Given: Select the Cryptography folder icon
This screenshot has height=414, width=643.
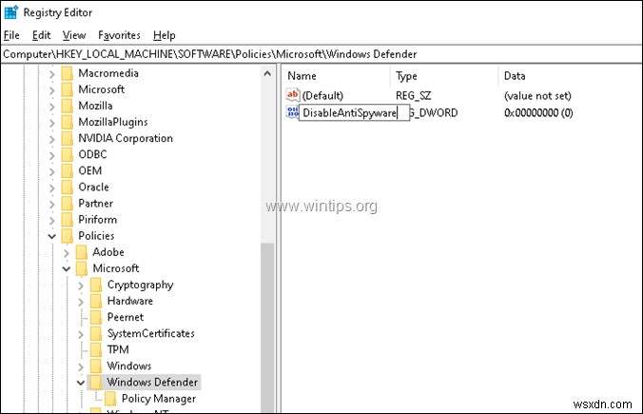Looking at the screenshot, I should tap(96, 285).
